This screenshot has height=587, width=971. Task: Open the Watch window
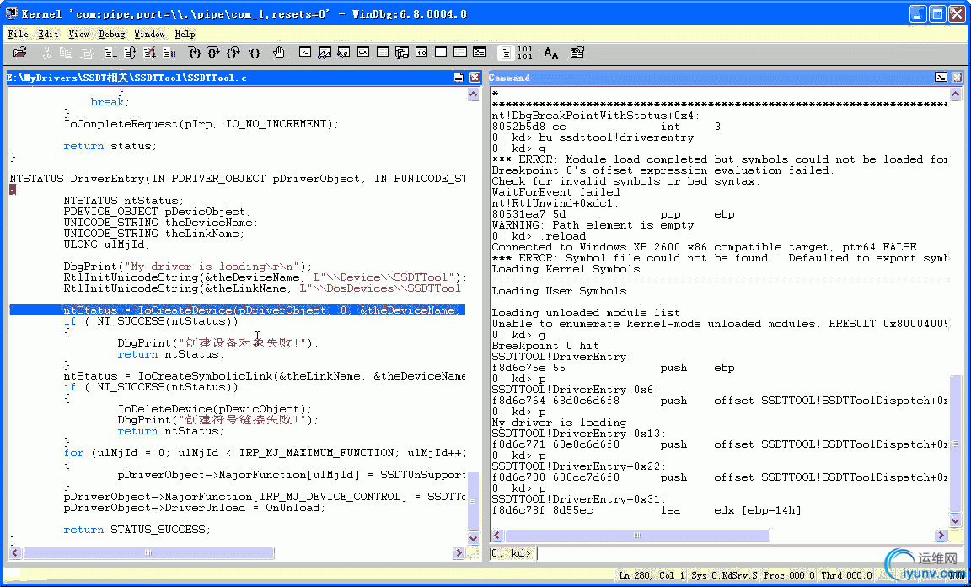pyautogui.click(x=324, y=52)
